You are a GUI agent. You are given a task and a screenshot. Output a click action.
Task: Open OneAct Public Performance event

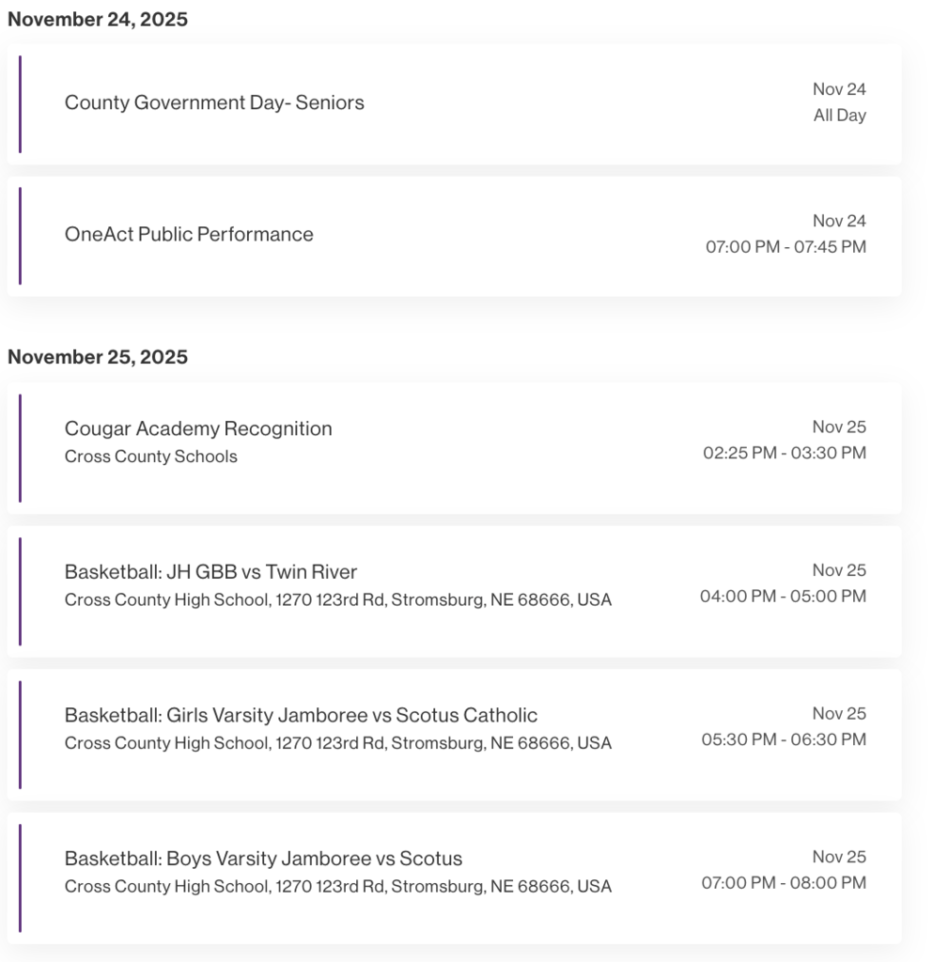pos(189,234)
